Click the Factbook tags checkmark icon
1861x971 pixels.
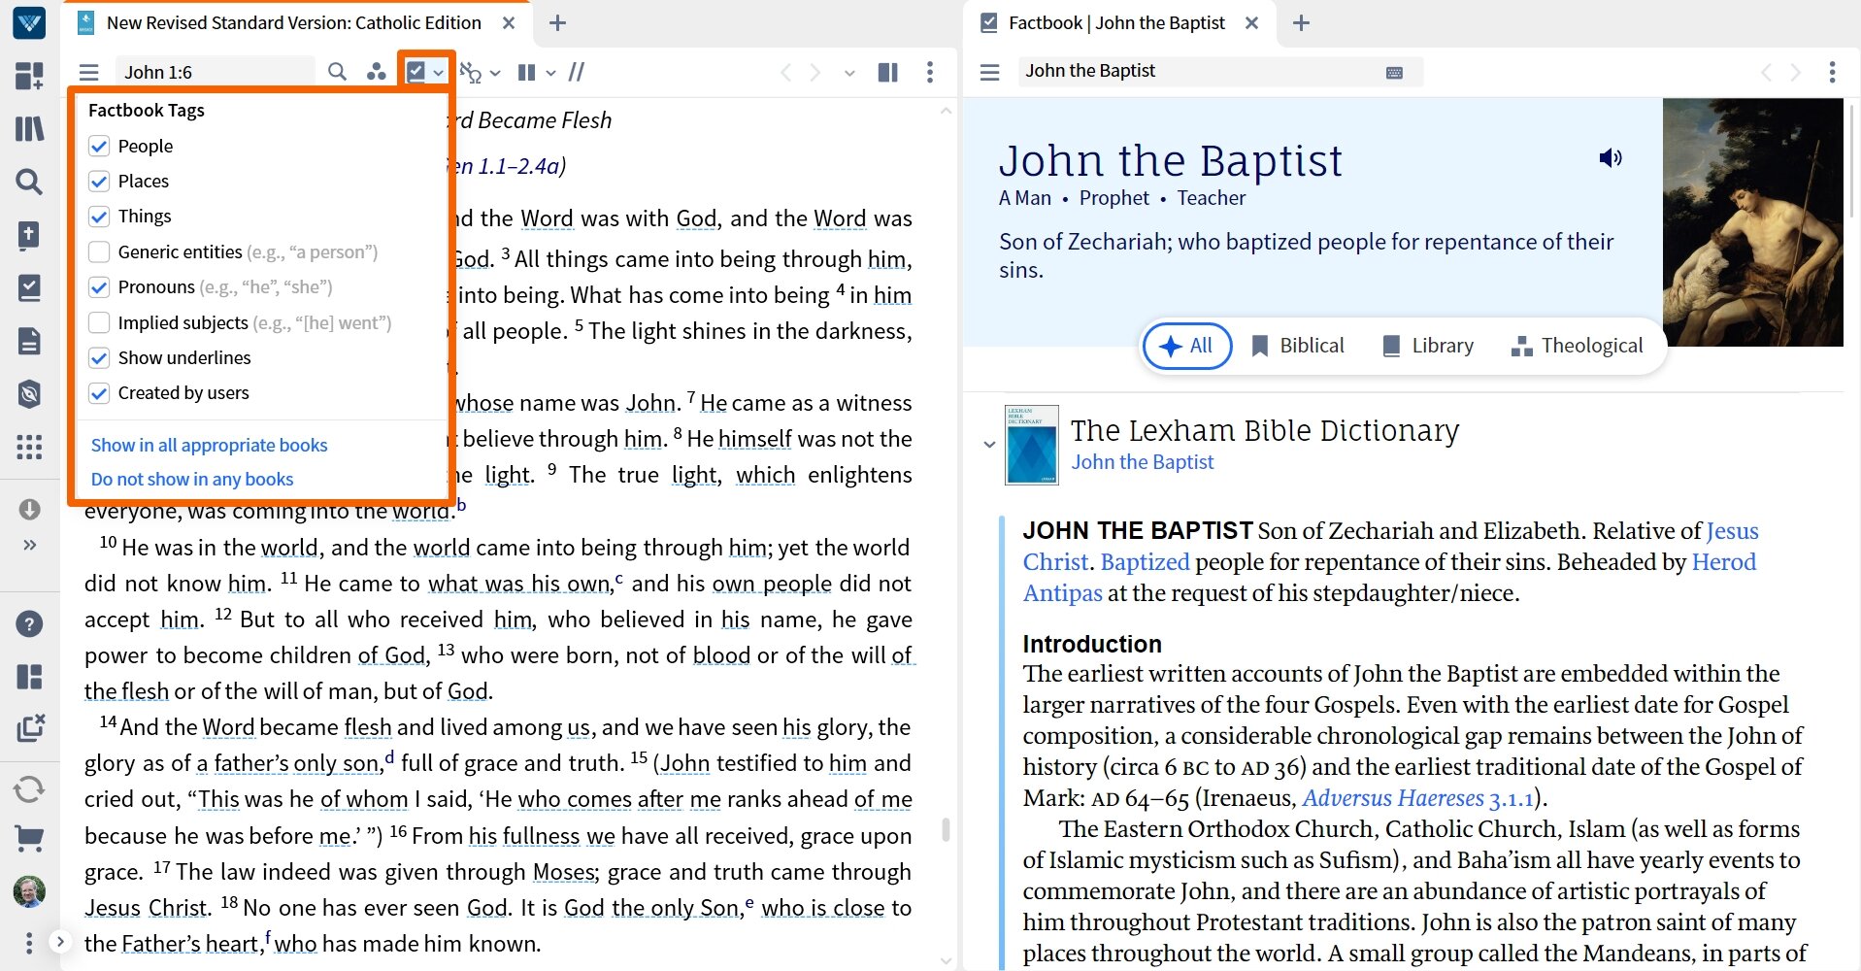416,72
